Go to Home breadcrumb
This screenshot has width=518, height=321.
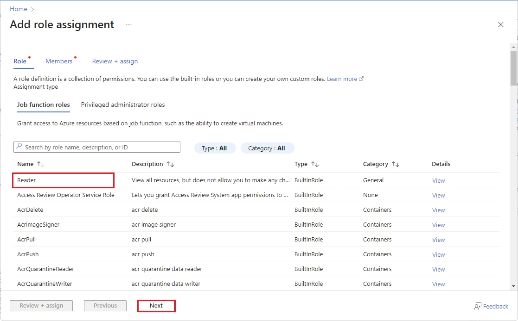[19, 9]
